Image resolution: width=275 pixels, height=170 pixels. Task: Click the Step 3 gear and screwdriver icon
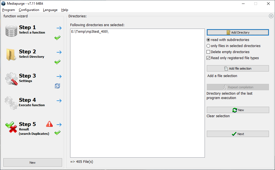11,79
